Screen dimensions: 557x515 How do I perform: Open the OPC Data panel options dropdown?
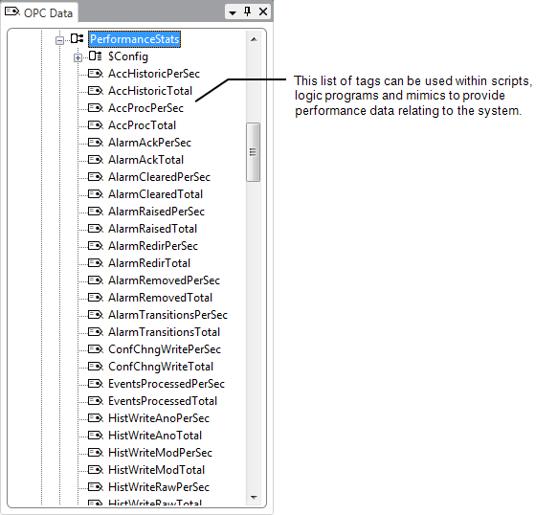233,13
